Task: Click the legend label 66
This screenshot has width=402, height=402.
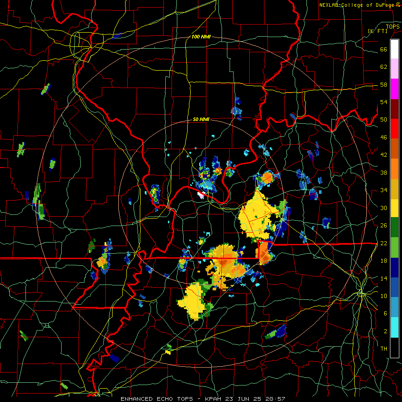Action: (x=384, y=49)
